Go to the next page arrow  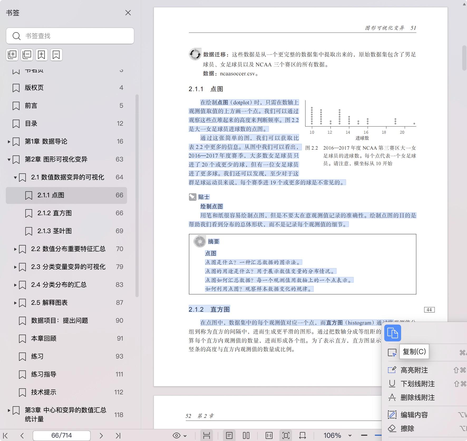coord(101,436)
